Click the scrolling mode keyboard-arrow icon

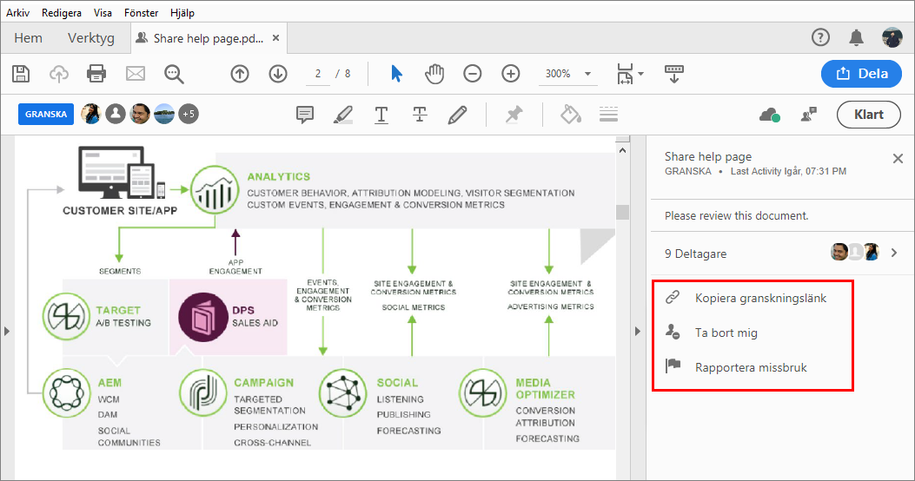click(674, 74)
